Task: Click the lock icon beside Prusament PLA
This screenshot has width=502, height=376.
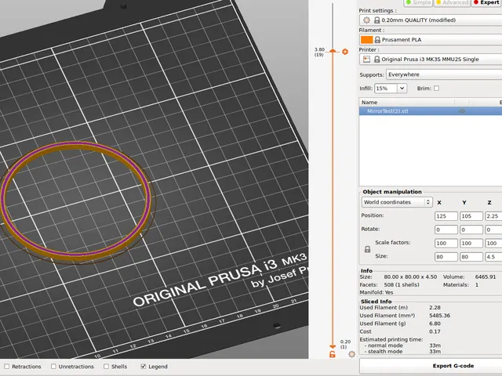Action: coord(377,40)
